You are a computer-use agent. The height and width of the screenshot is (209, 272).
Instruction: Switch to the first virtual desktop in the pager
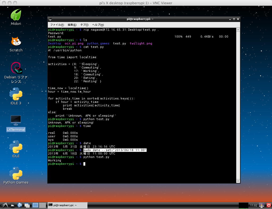pyautogui.click(x=35, y=205)
